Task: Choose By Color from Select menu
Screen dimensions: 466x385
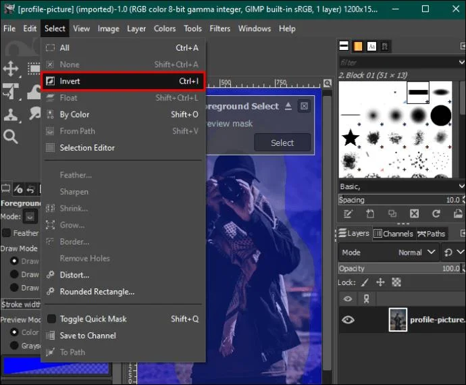Action: 123,114
